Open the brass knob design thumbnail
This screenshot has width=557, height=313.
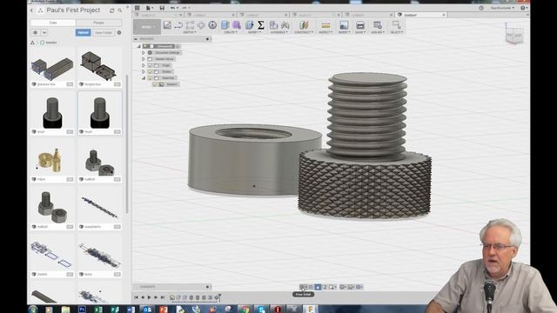[x=52, y=161]
